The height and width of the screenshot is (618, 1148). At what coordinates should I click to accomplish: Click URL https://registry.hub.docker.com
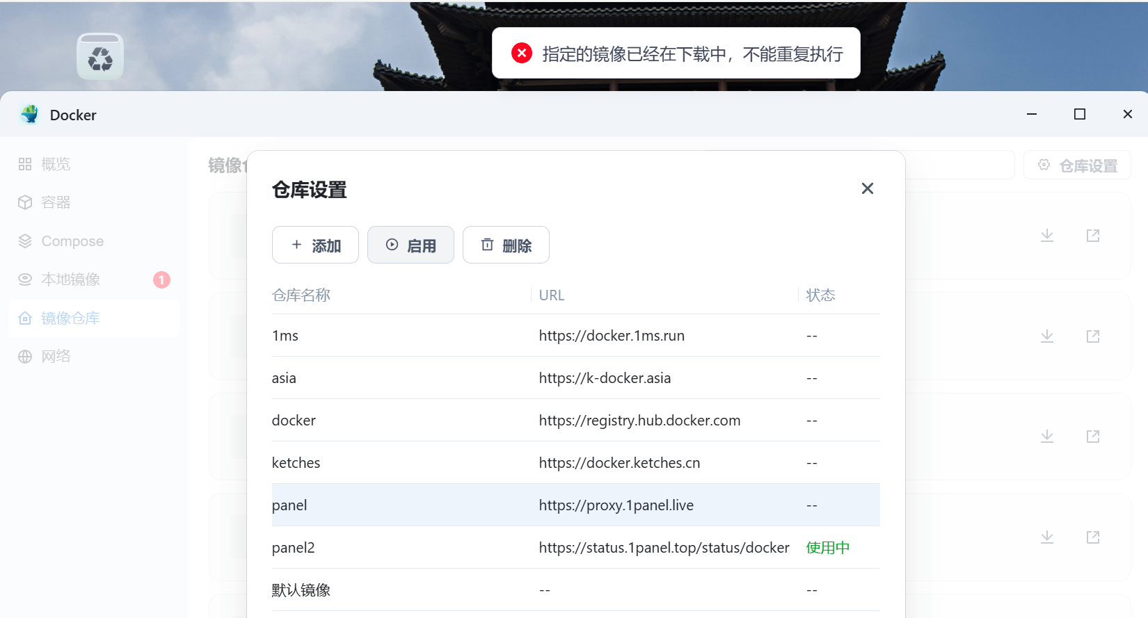tap(639, 421)
